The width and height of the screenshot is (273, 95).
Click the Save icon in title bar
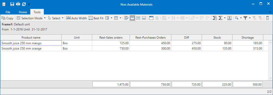click(12, 4)
